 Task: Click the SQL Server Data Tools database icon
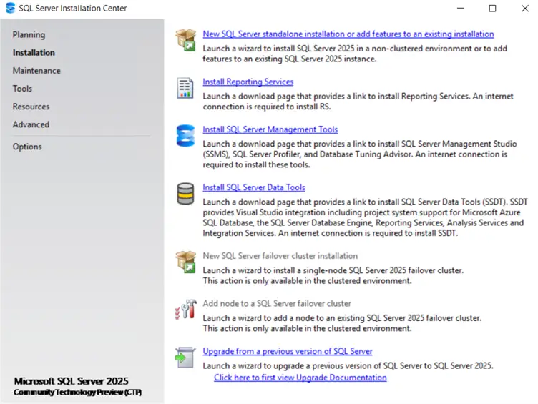point(185,194)
